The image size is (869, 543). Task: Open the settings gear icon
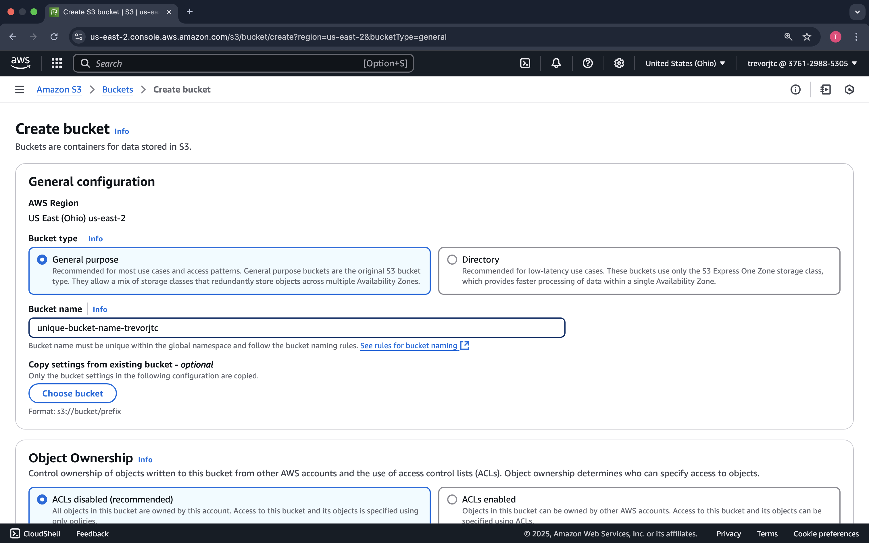619,63
